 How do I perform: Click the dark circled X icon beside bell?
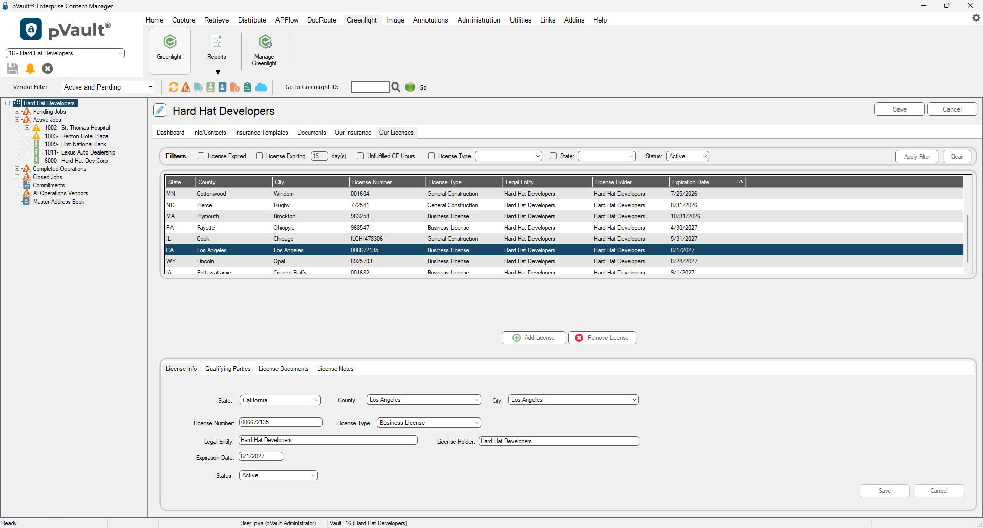47,69
